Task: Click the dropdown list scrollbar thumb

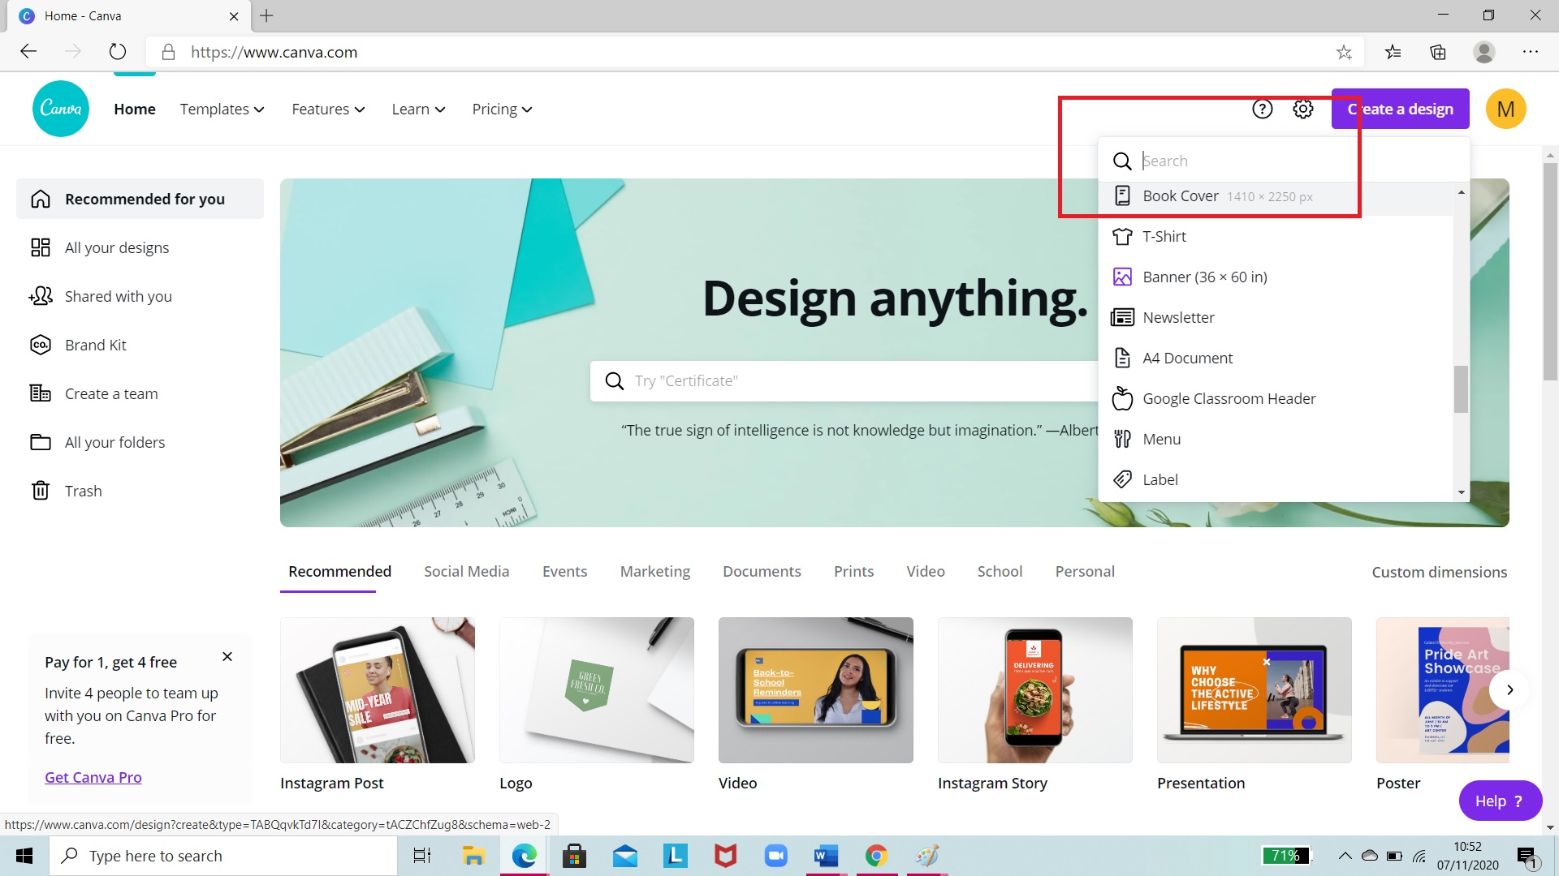Action: click(1461, 389)
